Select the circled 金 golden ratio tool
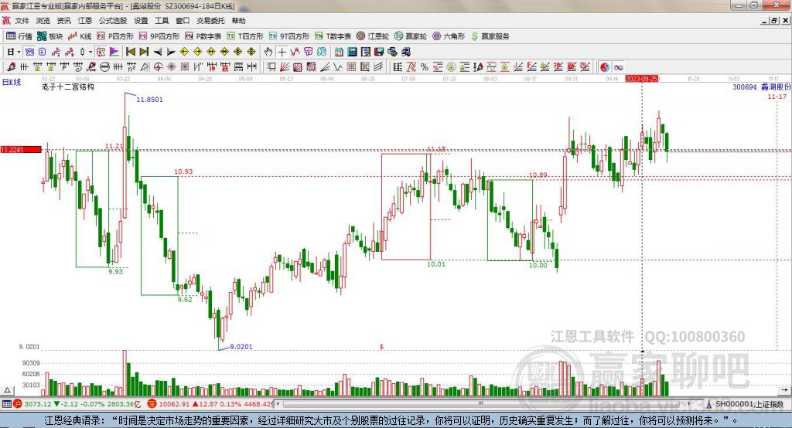 [451, 66]
